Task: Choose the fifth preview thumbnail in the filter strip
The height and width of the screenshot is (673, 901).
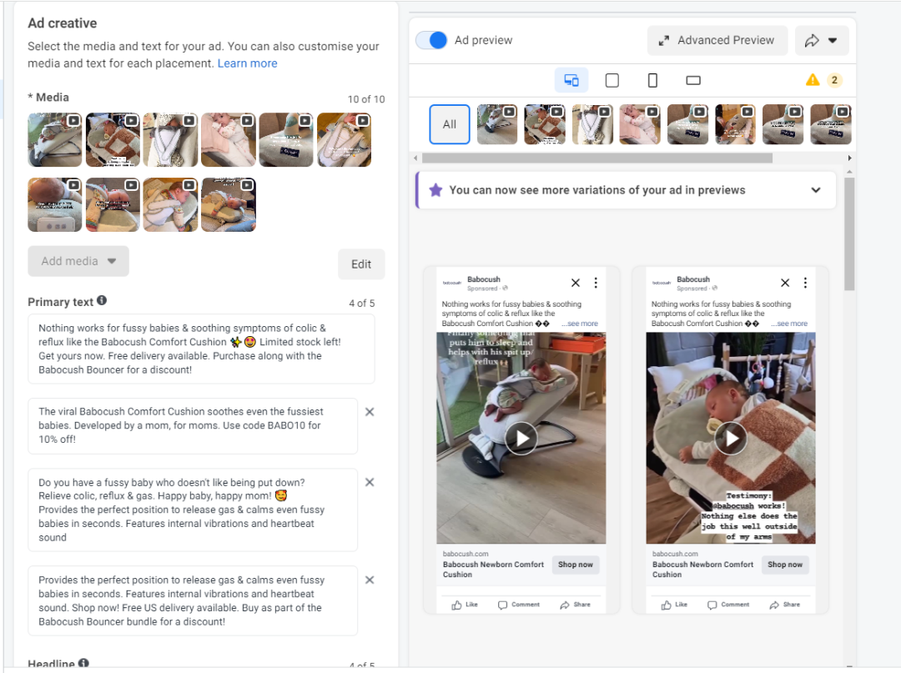Action: click(687, 124)
